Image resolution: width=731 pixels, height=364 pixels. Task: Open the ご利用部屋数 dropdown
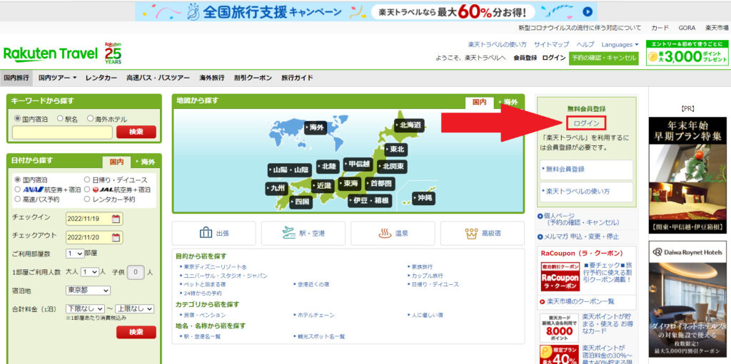(74, 254)
